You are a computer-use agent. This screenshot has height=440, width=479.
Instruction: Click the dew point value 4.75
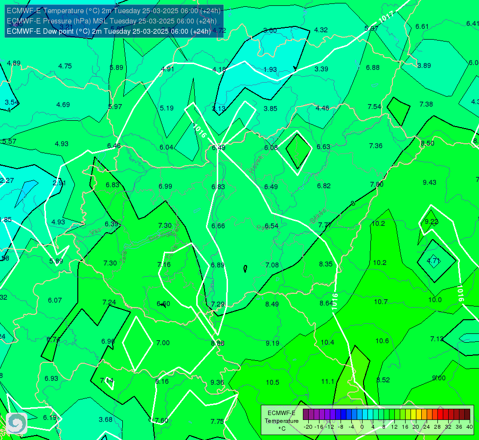coord(65,66)
